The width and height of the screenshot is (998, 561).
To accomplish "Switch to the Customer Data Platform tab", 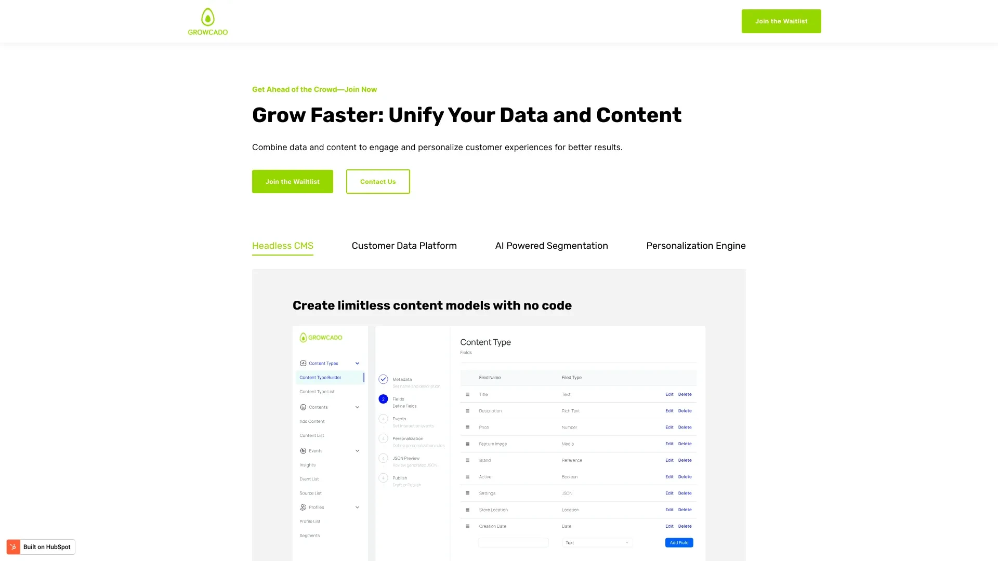I will click(x=404, y=246).
